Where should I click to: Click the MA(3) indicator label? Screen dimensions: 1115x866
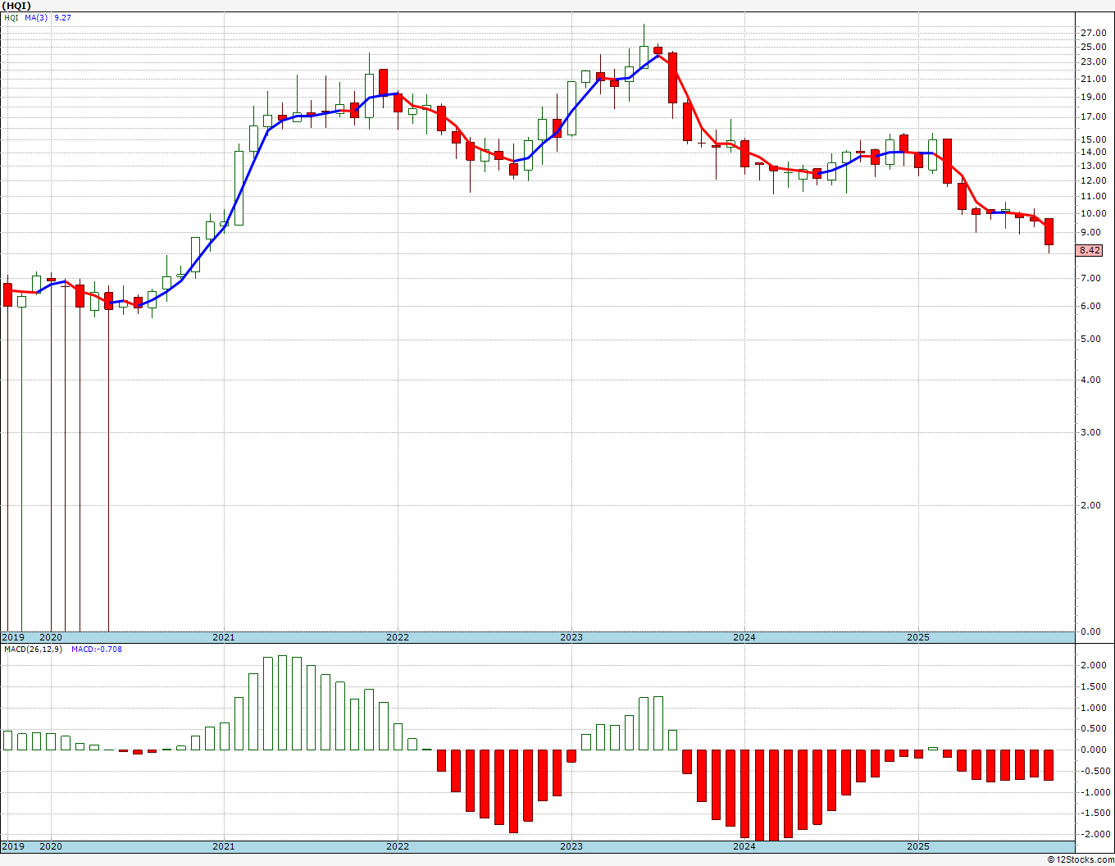(37, 17)
